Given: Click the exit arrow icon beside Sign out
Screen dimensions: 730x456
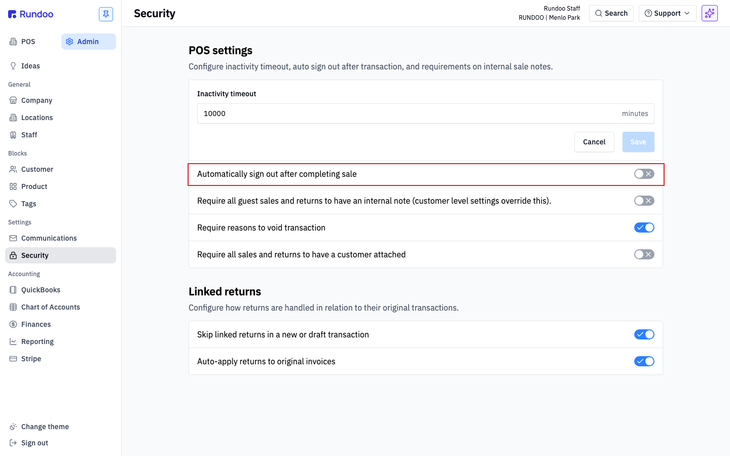Looking at the screenshot, I should pos(13,443).
